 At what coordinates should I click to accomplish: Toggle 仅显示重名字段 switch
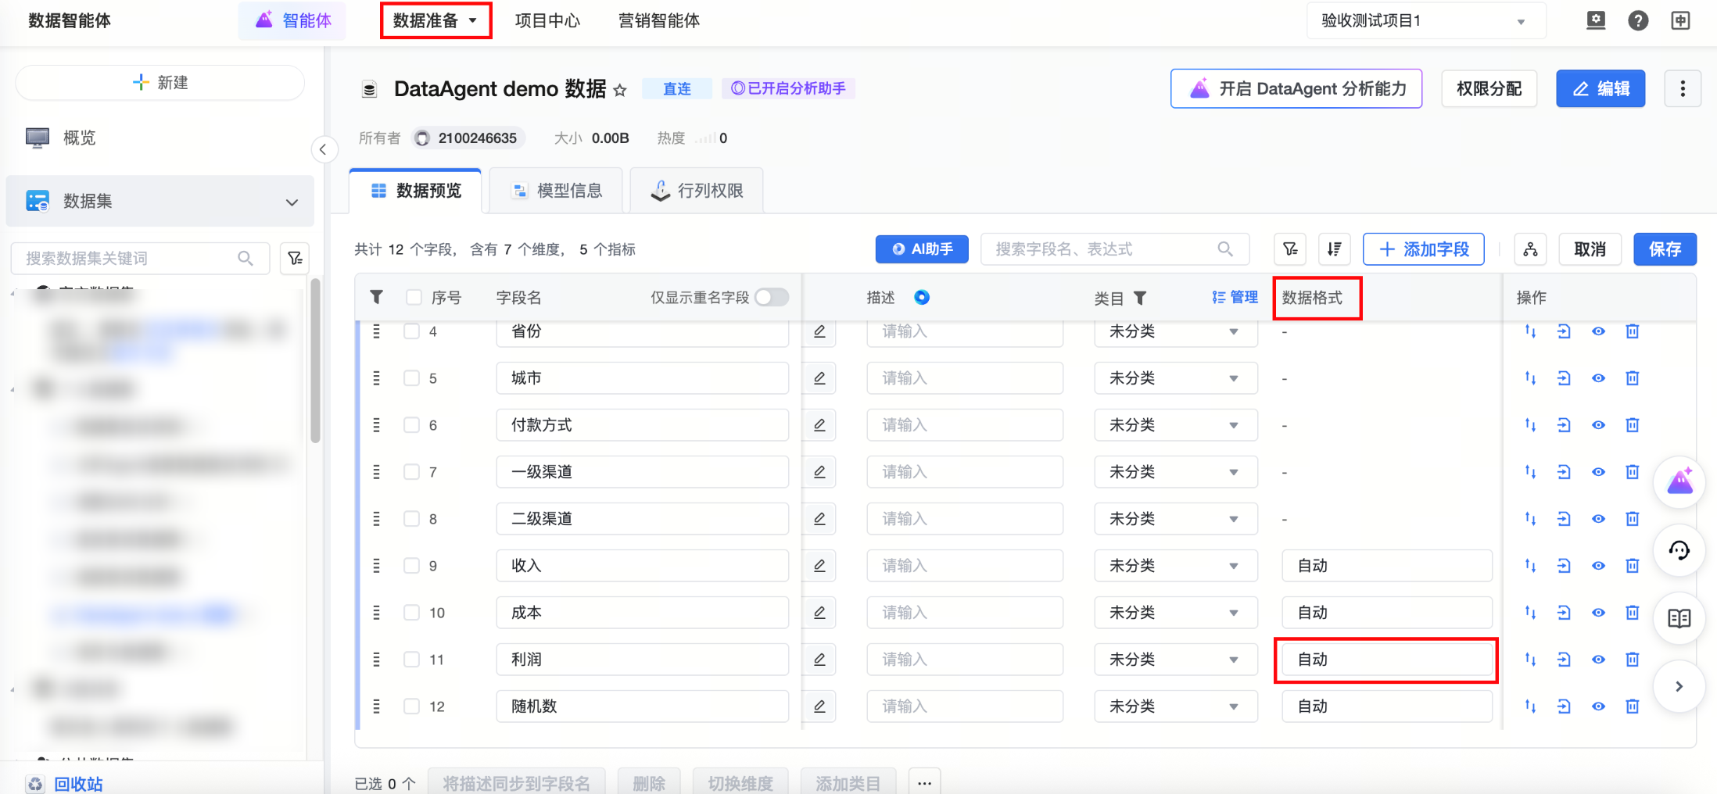pos(771,297)
